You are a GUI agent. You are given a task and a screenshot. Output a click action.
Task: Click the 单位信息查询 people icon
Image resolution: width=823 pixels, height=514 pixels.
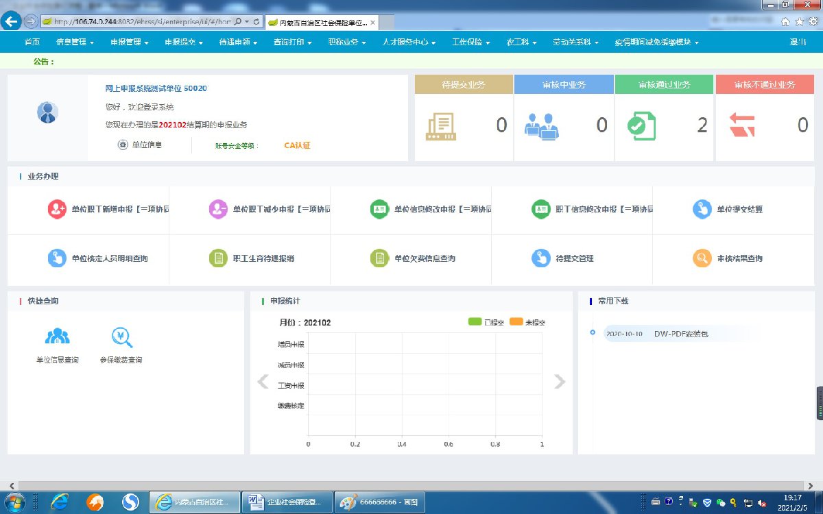(57, 337)
